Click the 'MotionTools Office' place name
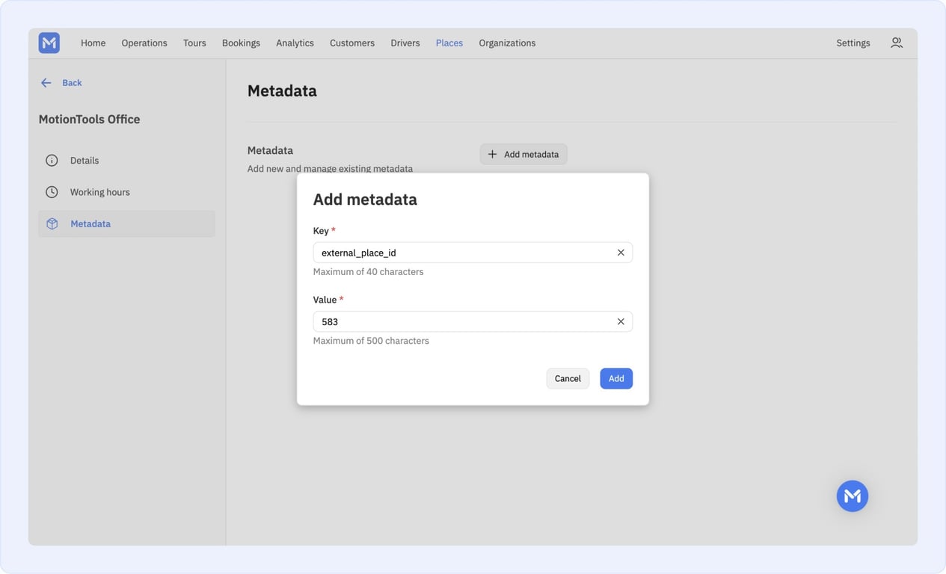This screenshot has height=574, width=946. click(89, 119)
